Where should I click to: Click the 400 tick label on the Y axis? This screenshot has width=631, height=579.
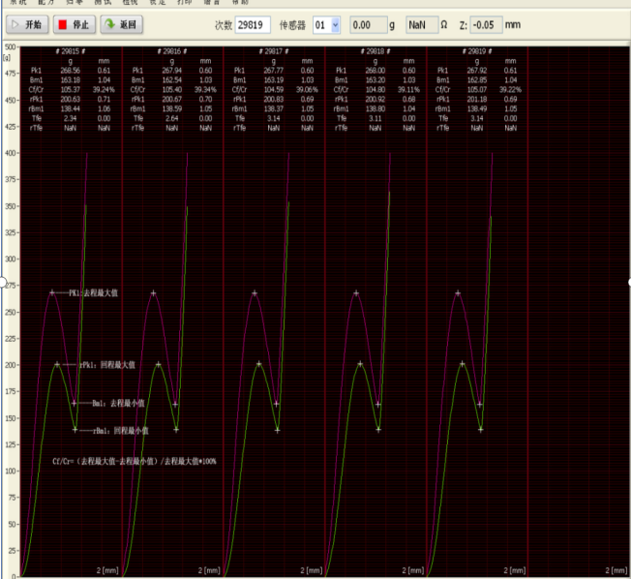pos(10,153)
